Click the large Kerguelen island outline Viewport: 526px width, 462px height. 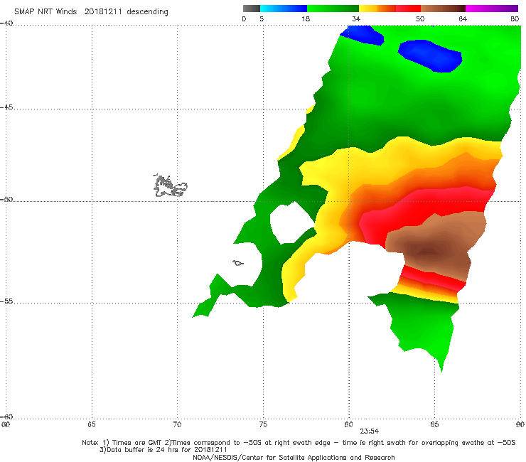(170, 186)
